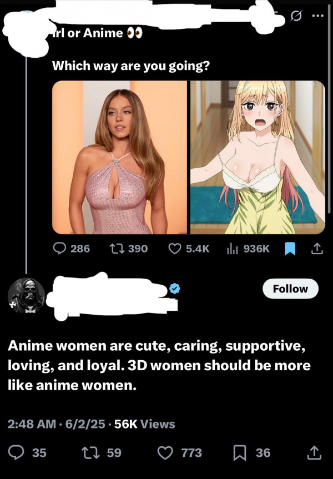
Task: Toggle following via the Follow button
Action: pyautogui.click(x=290, y=289)
